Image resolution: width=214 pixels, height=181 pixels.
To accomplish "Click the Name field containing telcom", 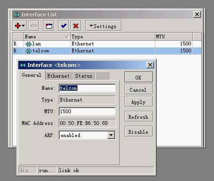I will pos(87,88).
